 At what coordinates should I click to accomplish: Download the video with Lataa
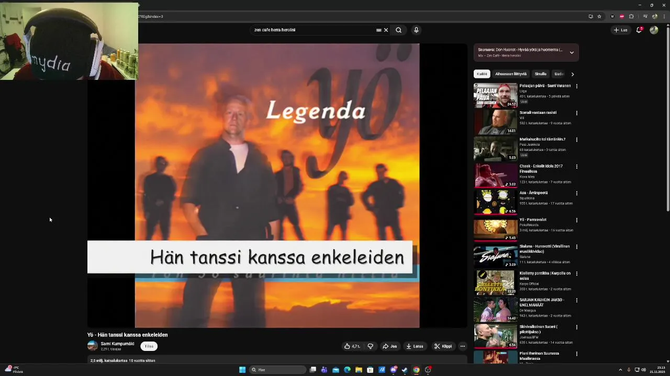[x=415, y=346]
